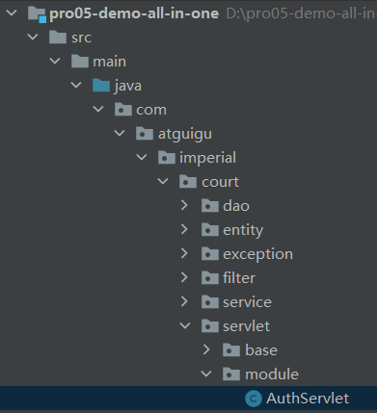Select the com package label

tap(151, 110)
